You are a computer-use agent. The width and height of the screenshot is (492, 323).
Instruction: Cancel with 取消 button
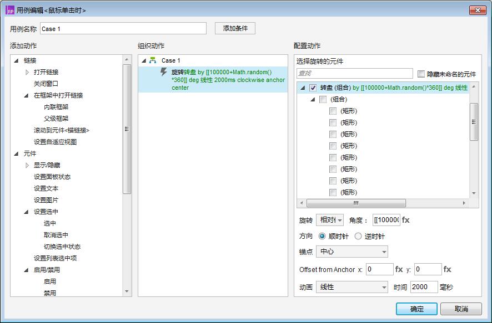click(x=461, y=309)
